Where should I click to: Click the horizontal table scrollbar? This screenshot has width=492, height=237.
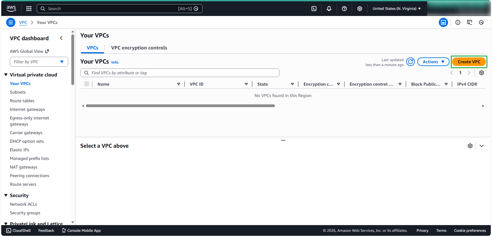pos(180,106)
